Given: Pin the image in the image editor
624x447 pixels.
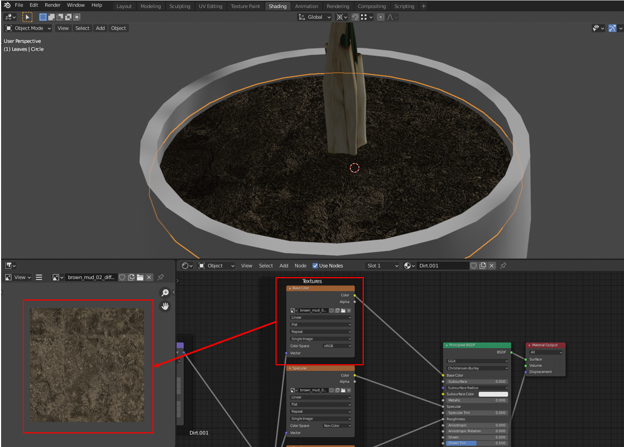Looking at the screenshot, I should coord(161,278).
